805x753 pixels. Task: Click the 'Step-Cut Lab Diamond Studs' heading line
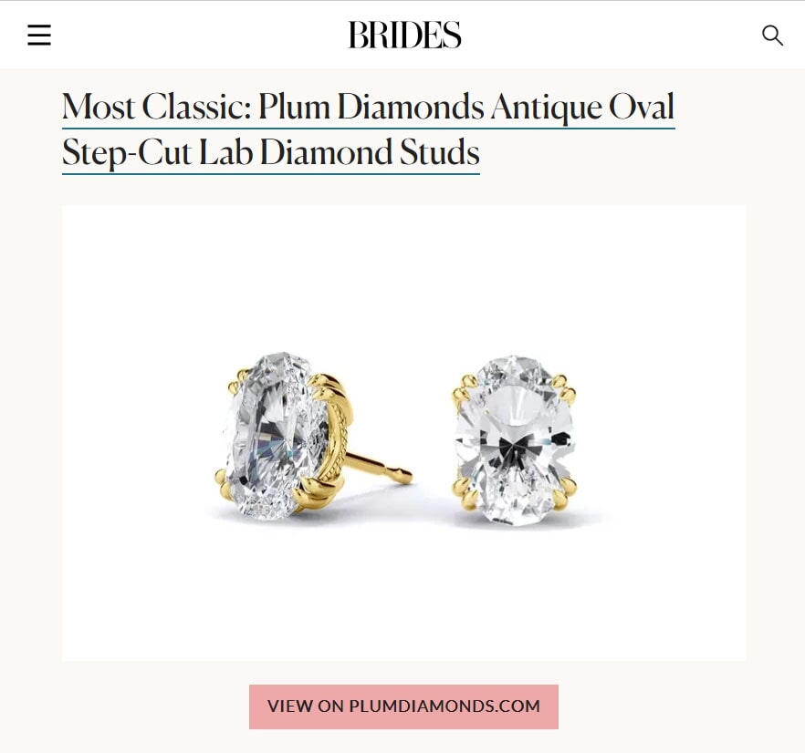click(270, 153)
